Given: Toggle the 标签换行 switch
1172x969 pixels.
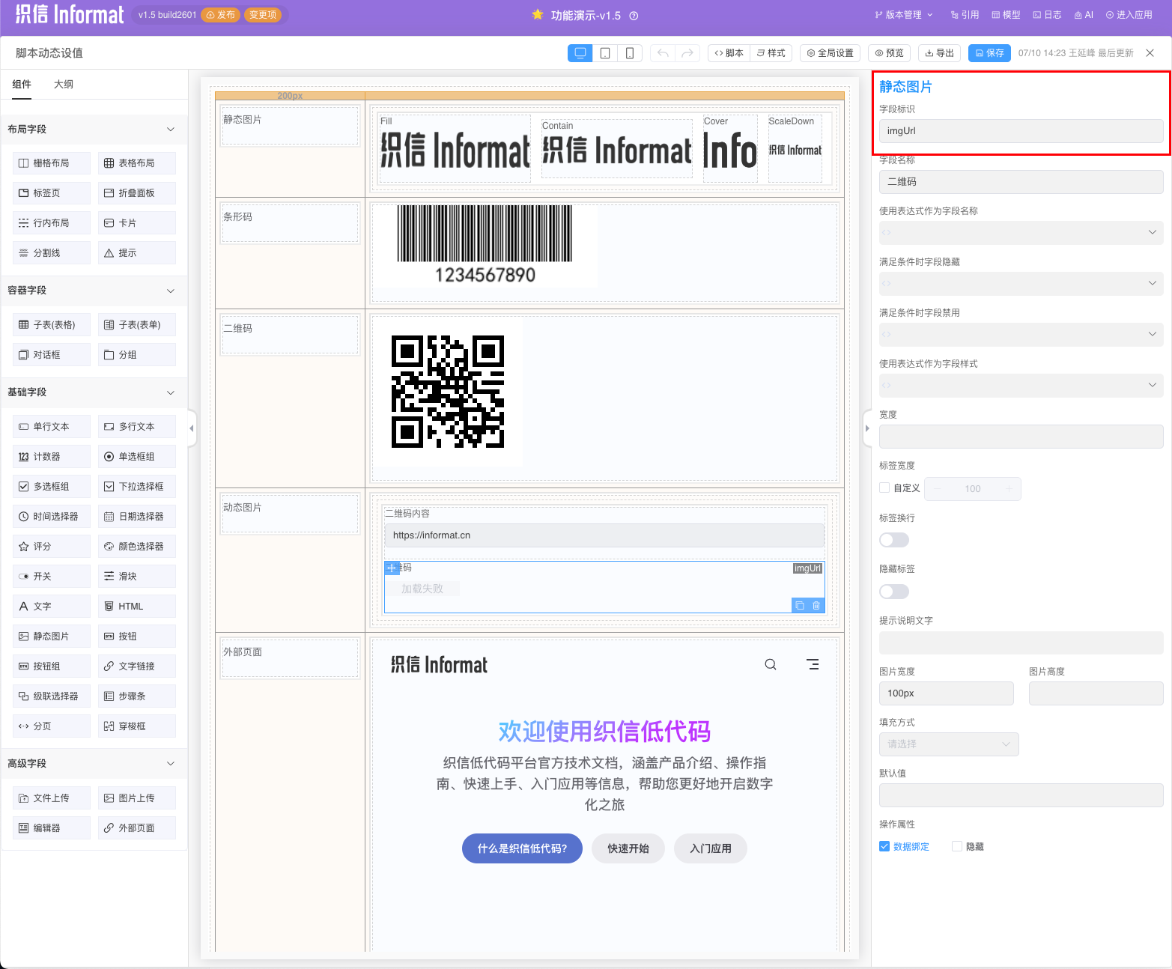Looking at the screenshot, I should point(893,540).
